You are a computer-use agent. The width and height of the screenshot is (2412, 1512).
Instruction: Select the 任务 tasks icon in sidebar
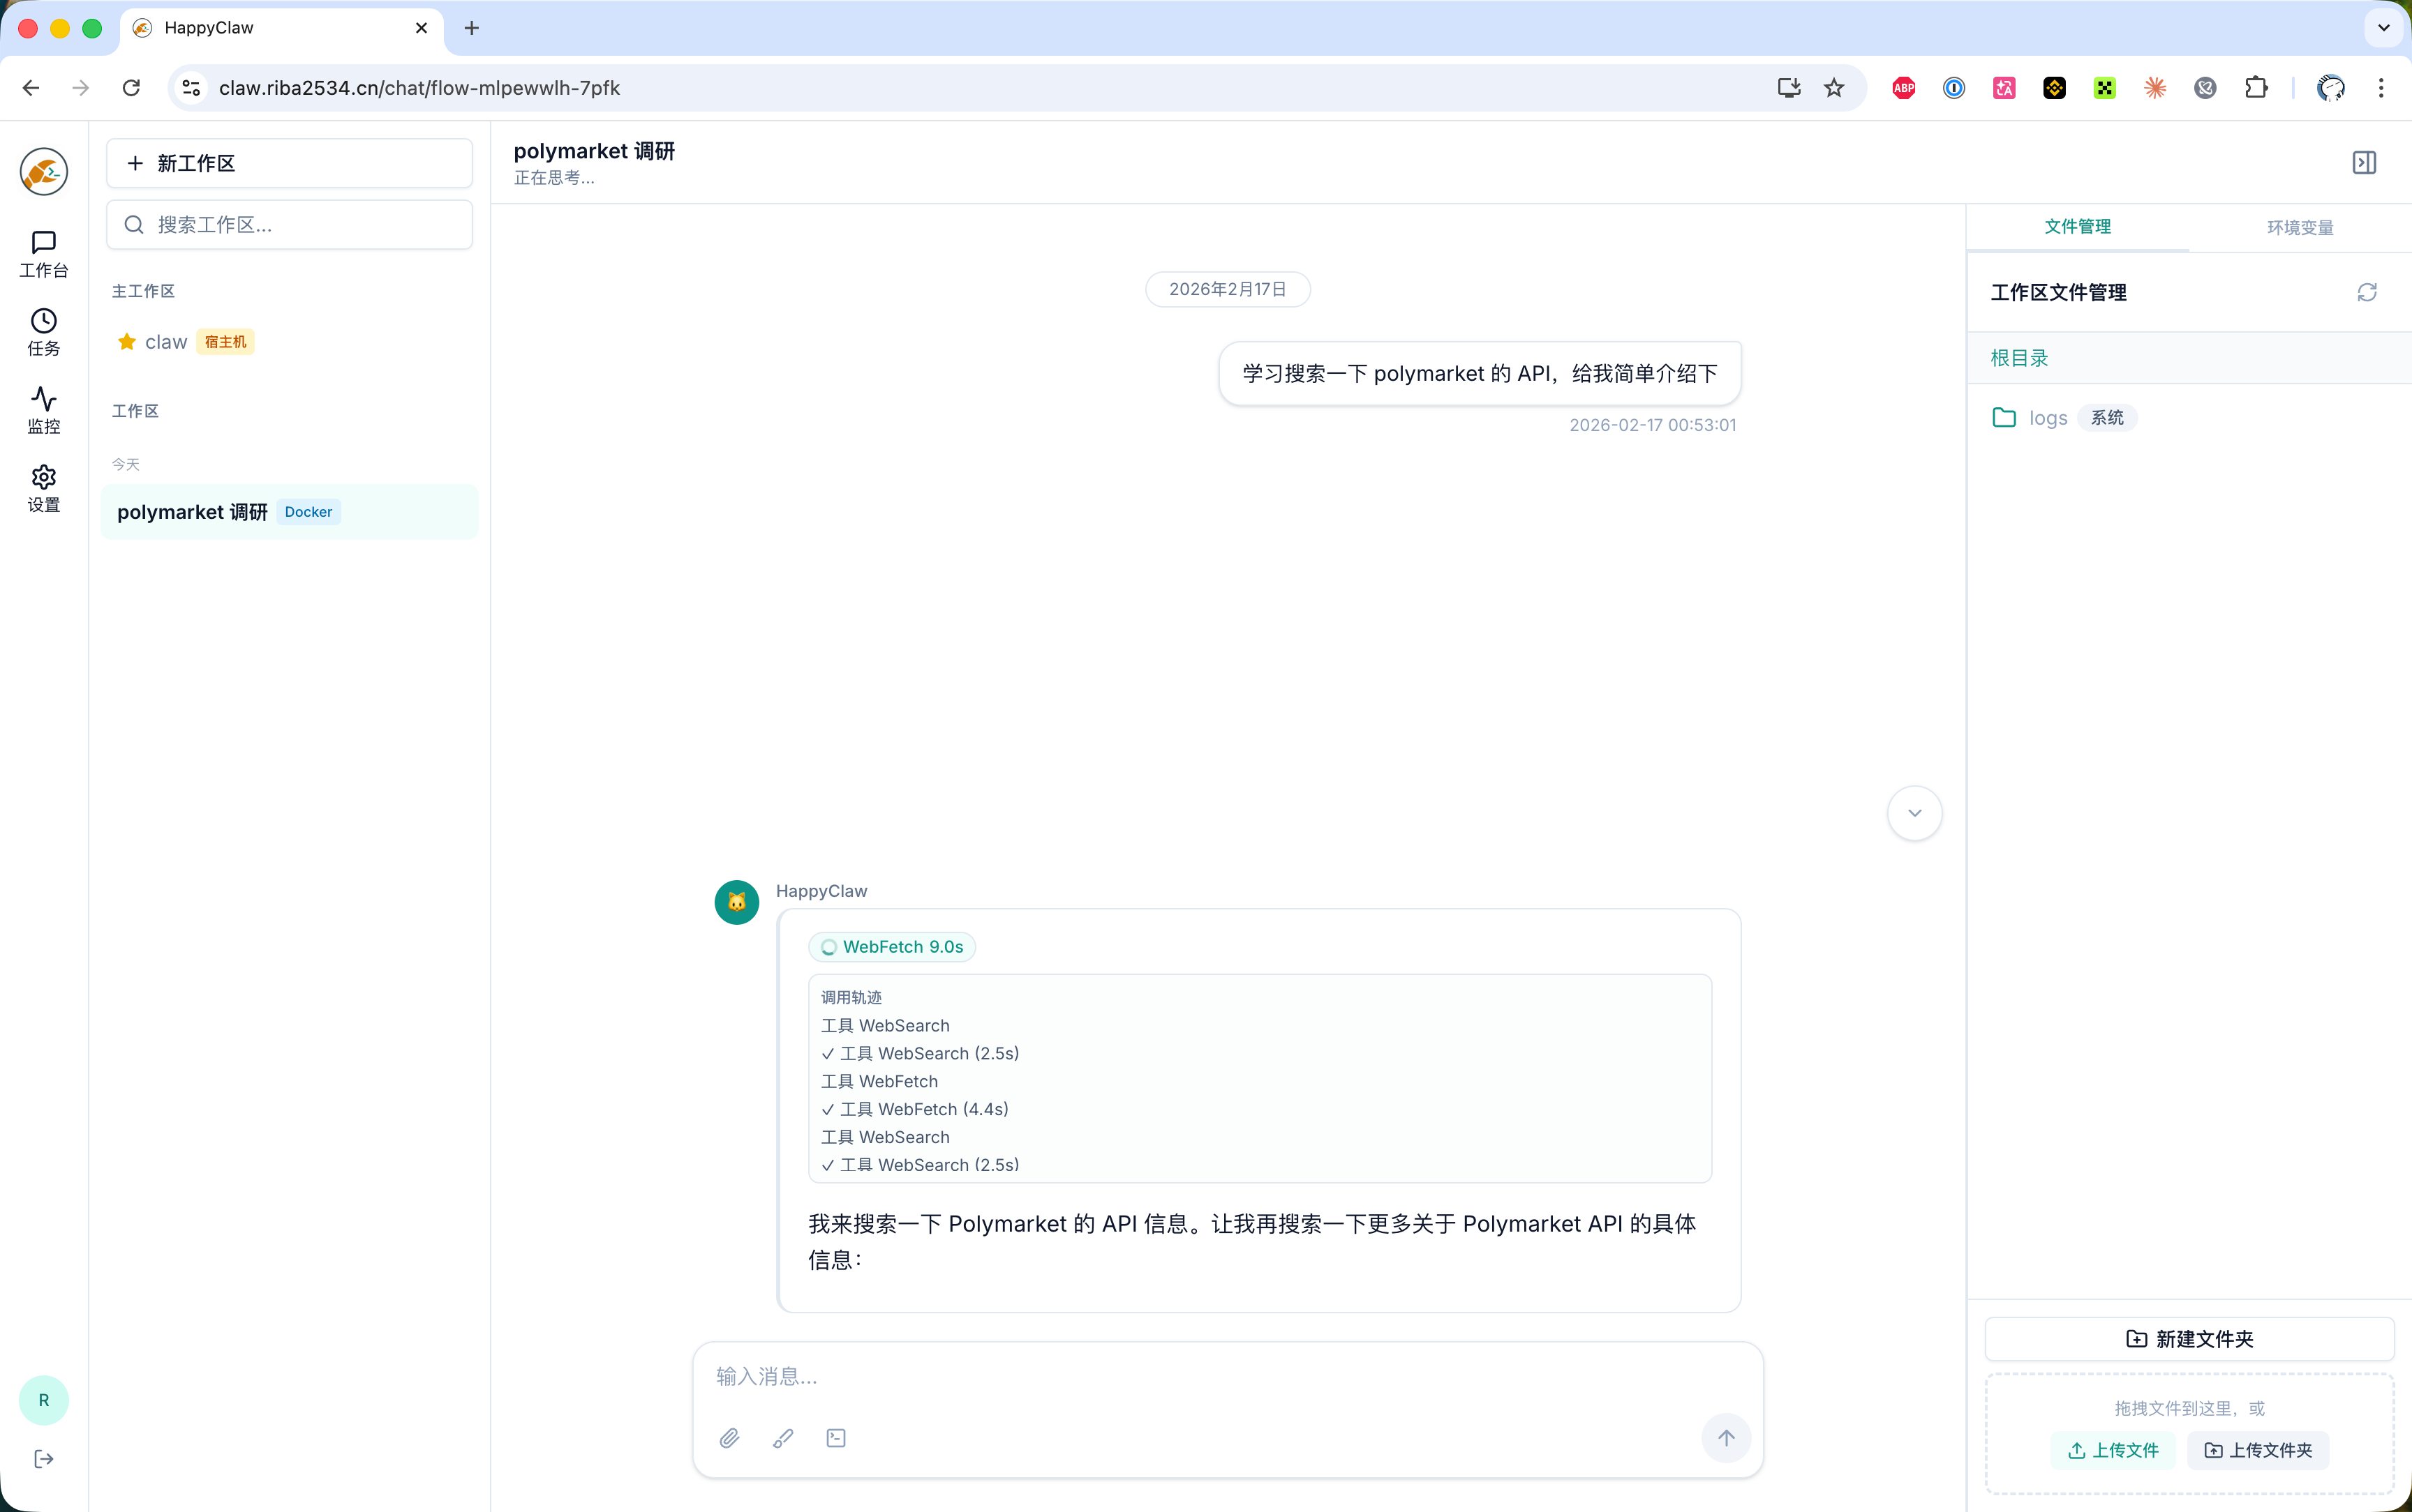[43, 331]
